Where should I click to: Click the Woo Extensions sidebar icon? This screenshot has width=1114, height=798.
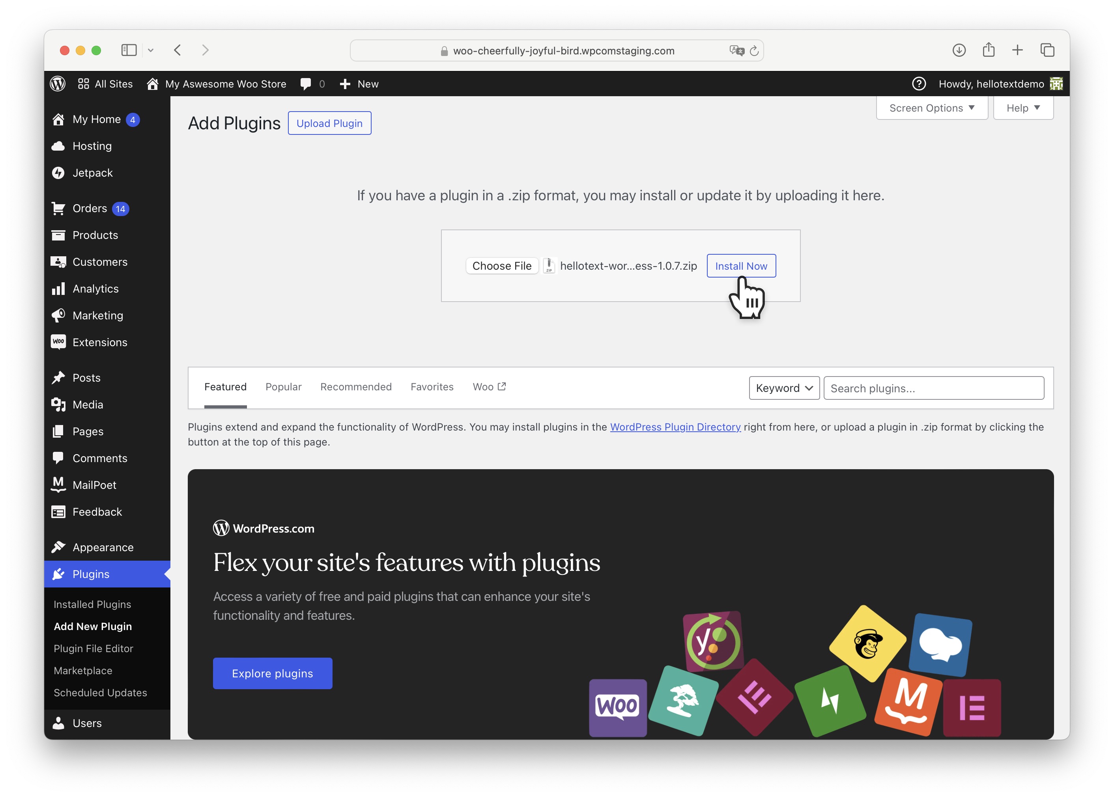pos(58,342)
